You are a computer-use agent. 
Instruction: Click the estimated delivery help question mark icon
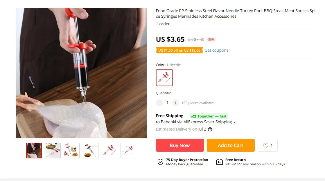210,129
